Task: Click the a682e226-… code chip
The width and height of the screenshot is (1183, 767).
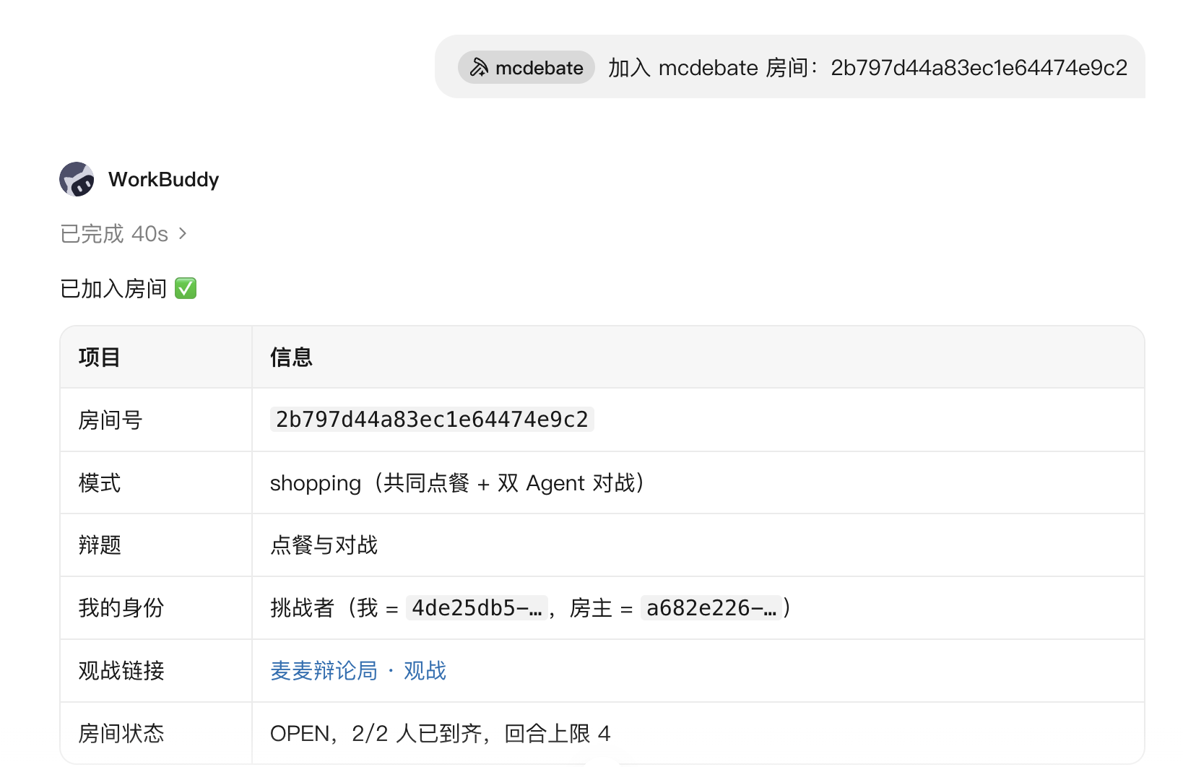Action: [x=711, y=608]
